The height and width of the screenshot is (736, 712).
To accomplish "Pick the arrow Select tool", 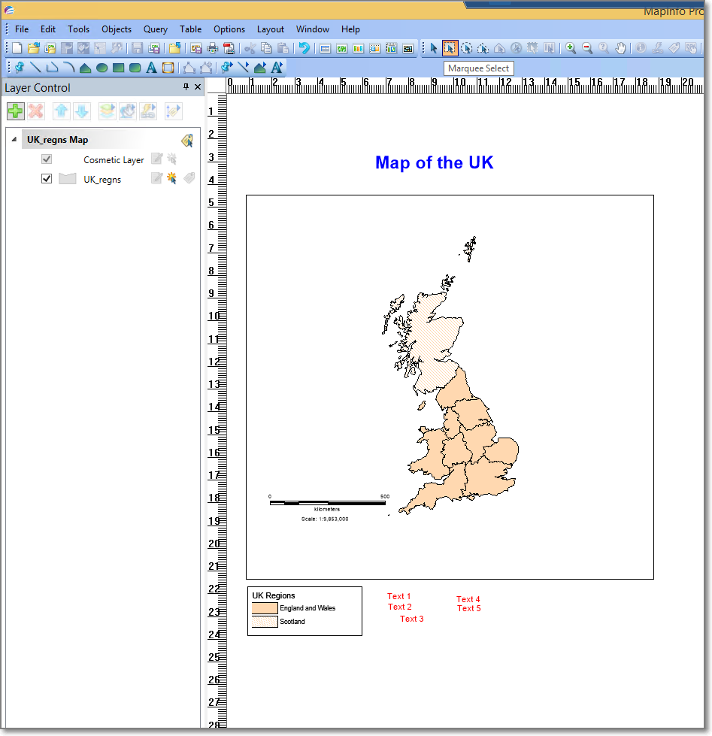I will click(433, 48).
